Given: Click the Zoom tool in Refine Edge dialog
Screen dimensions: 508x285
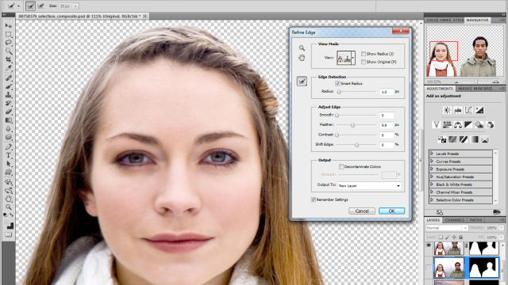Looking at the screenshot, I should [302, 48].
